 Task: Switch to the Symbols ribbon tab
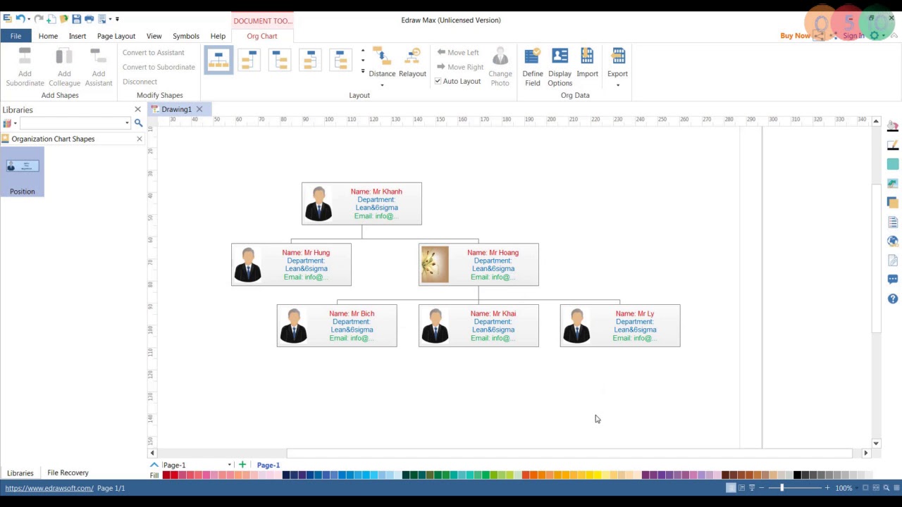coord(186,36)
